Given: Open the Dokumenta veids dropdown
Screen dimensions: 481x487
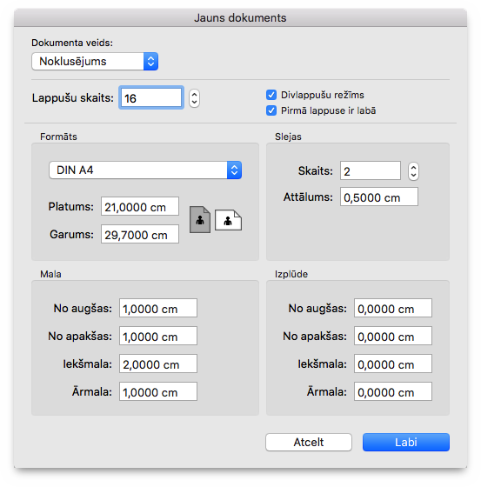Looking at the screenshot, I should 95,61.
